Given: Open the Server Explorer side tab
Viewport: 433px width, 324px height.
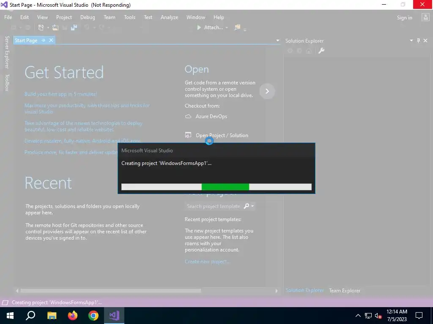Looking at the screenshot, I should [x=7, y=52].
